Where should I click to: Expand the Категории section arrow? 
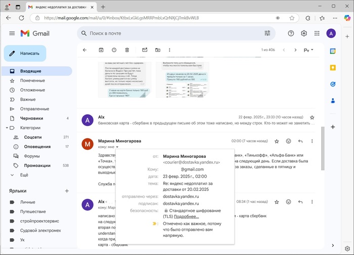click(x=6, y=128)
